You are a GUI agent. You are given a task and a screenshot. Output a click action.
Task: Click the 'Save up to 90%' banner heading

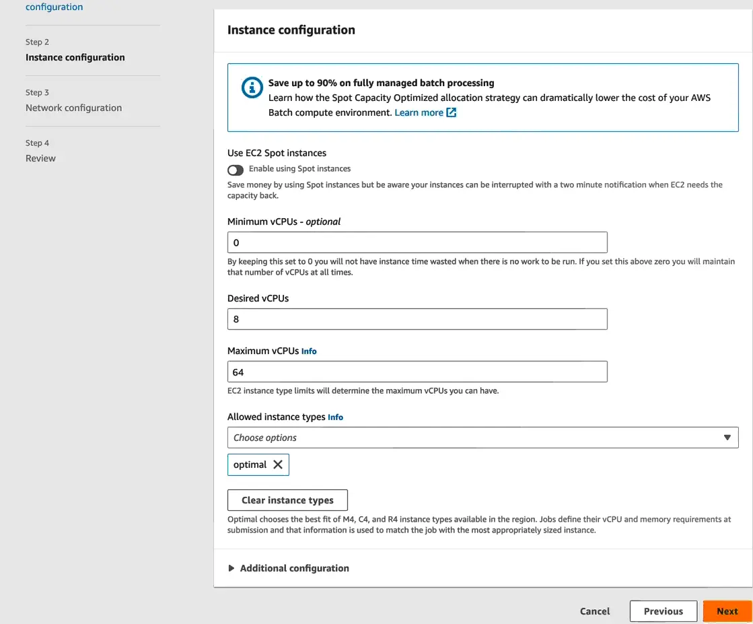382,83
